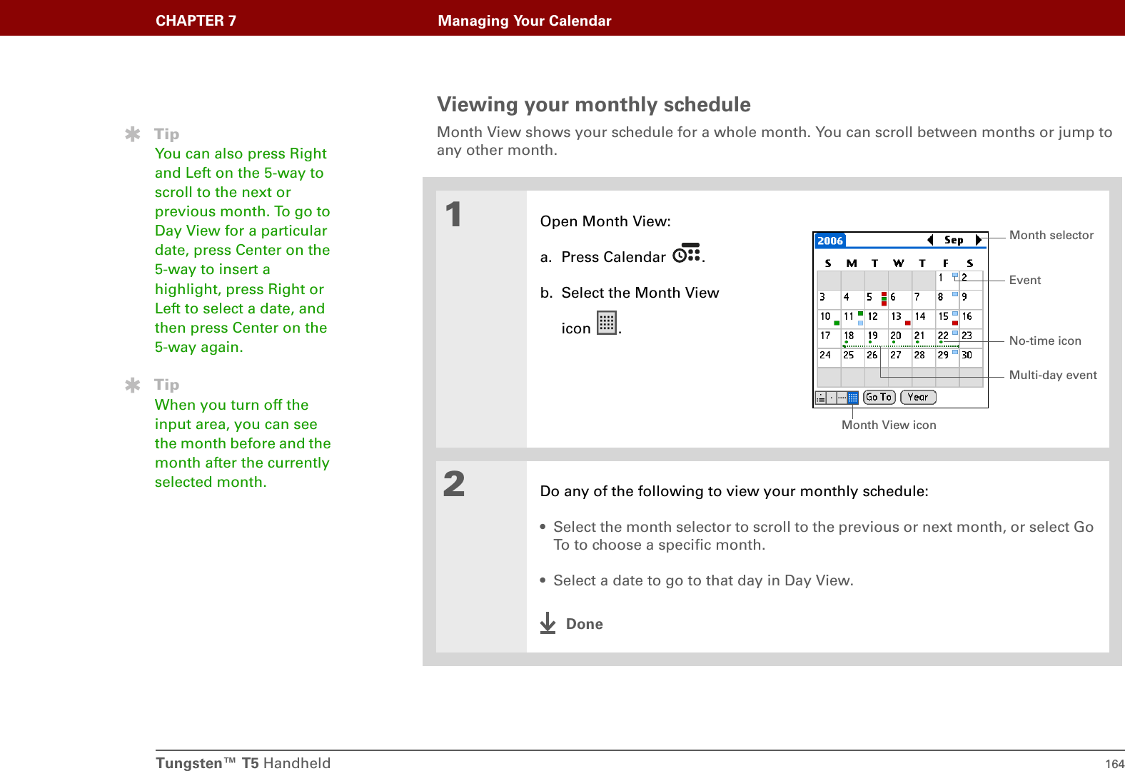Screen dimensions: 1125x771
Task: Go to next month with the right arrow
Action: click(x=979, y=240)
